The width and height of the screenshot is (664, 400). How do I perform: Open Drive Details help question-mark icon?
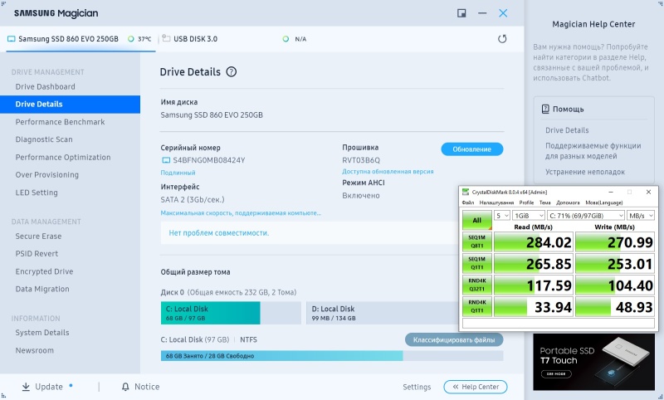pos(232,72)
